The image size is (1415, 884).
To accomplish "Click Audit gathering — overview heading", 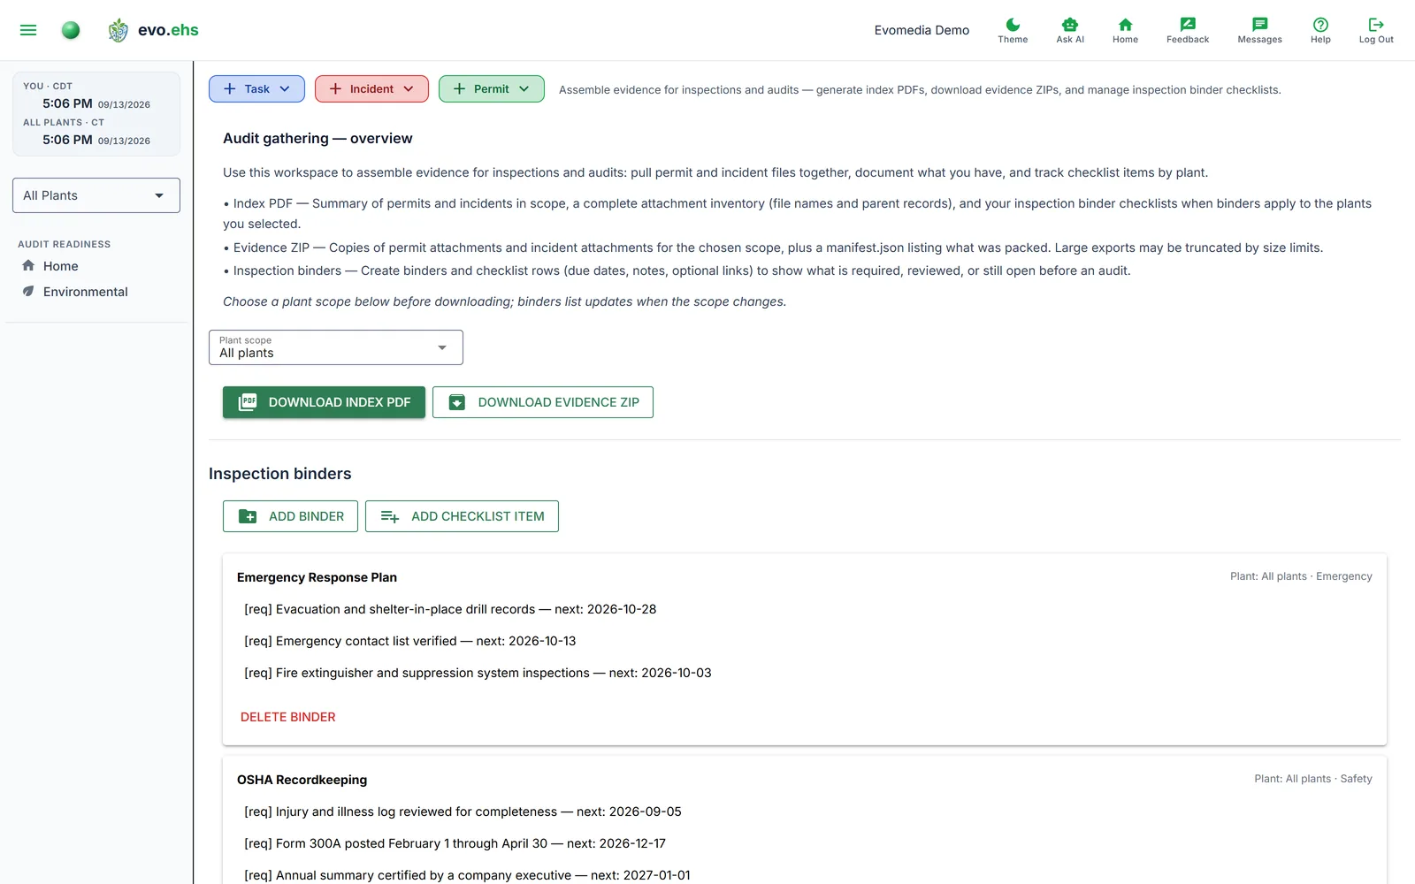I will (317, 138).
